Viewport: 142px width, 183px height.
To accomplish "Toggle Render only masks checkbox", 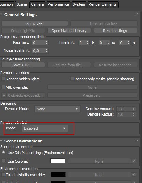I will click(72, 79).
